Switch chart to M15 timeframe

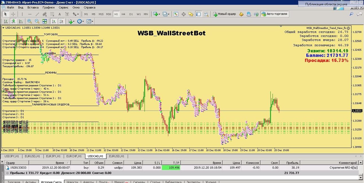pos(101,14)
